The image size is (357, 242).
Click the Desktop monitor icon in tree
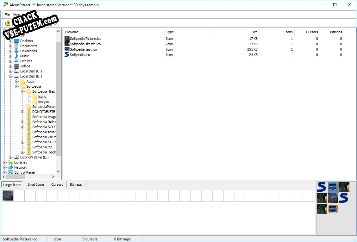tap(16, 41)
